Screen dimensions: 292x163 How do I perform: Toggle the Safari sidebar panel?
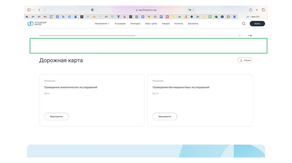click(29, 10)
